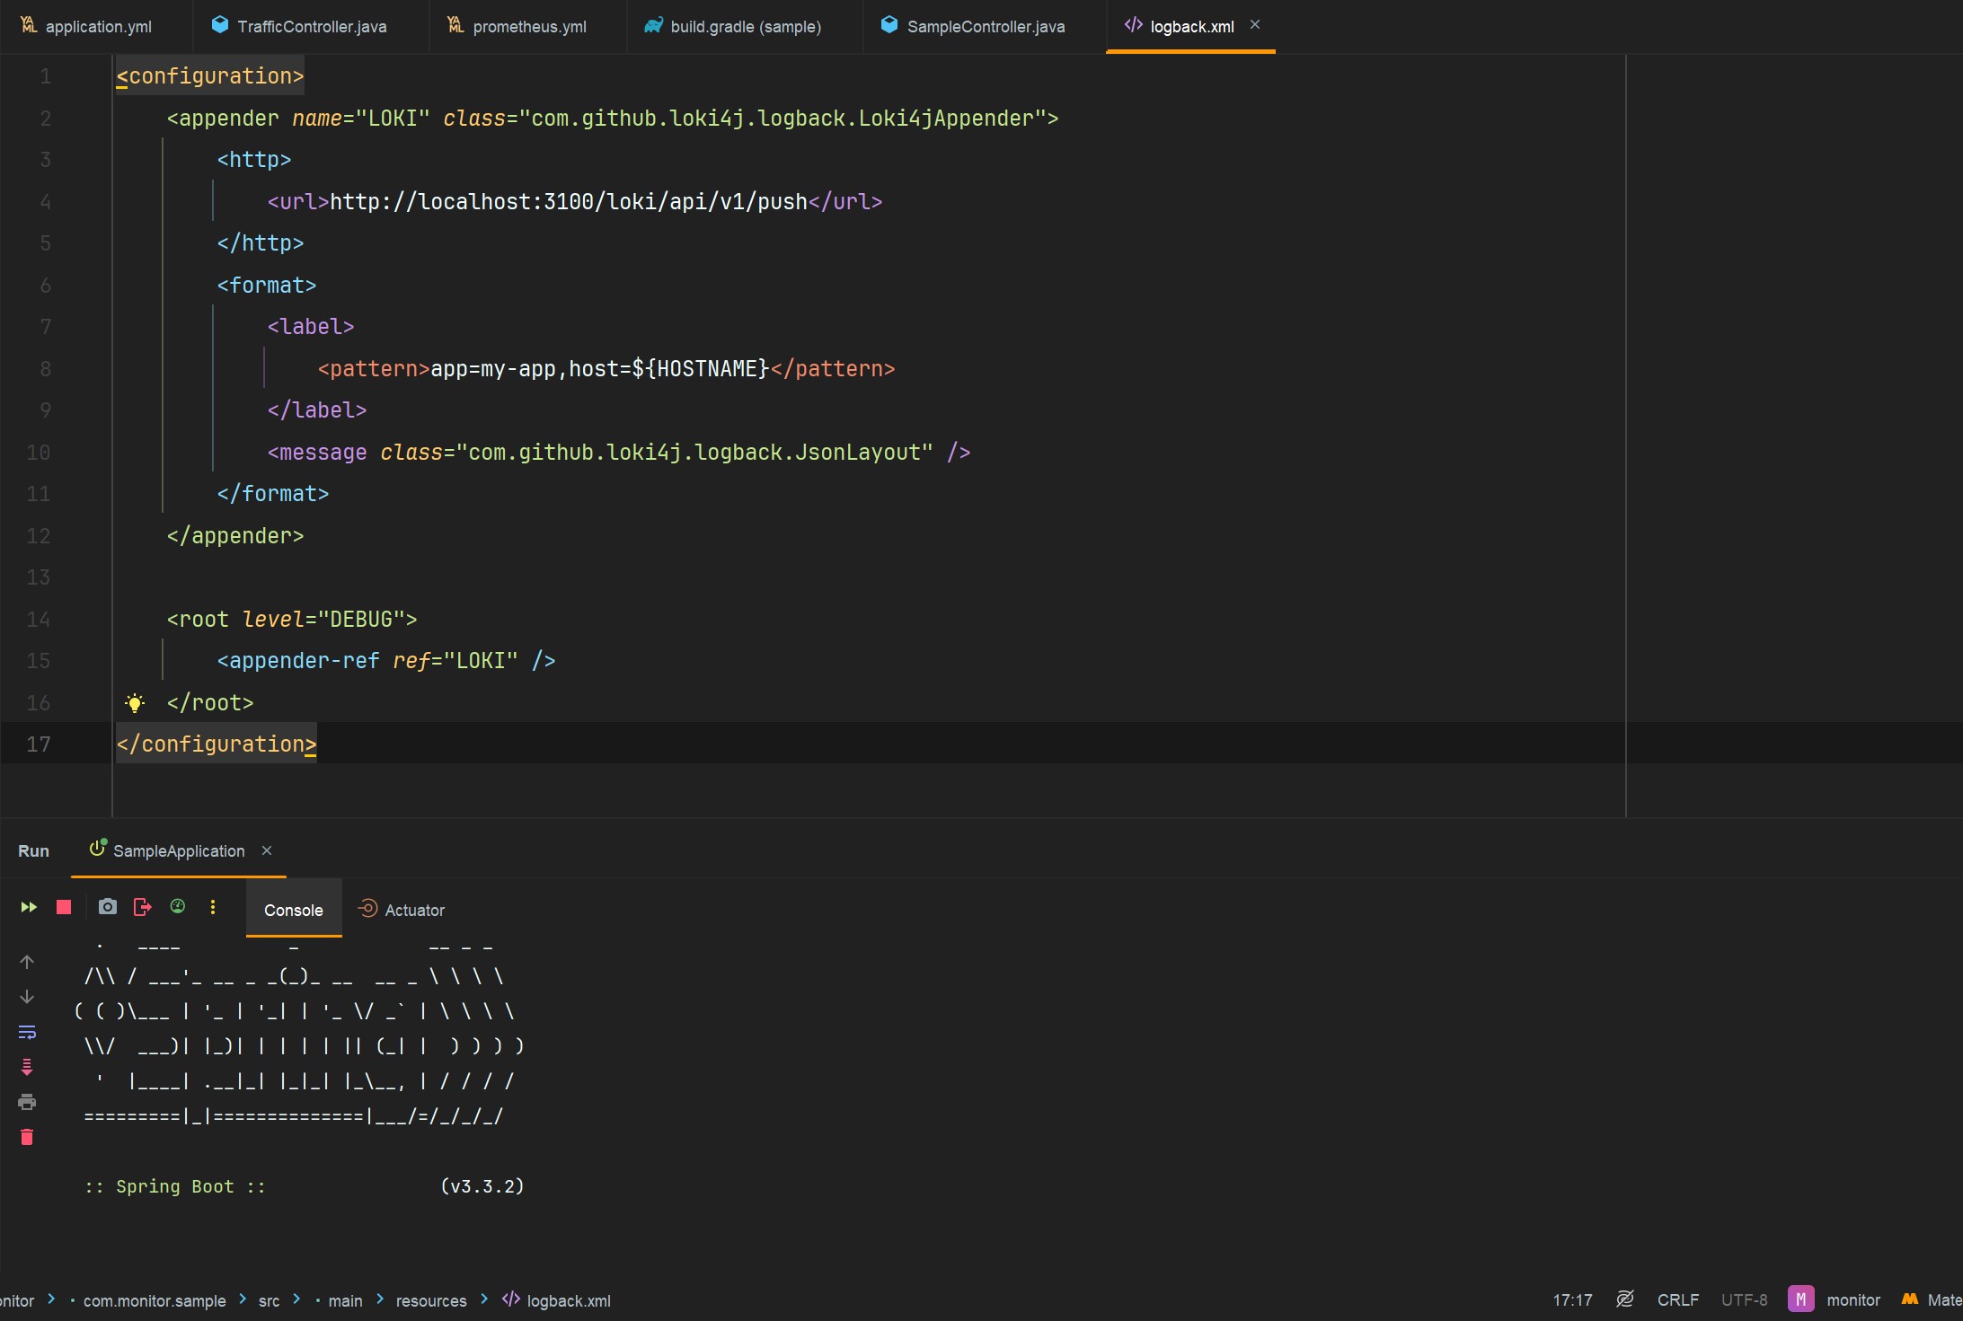Switch to the prometheus.yml tab
The image size is (1963, 1321).
pyautogui.click(x=528, y=26)
